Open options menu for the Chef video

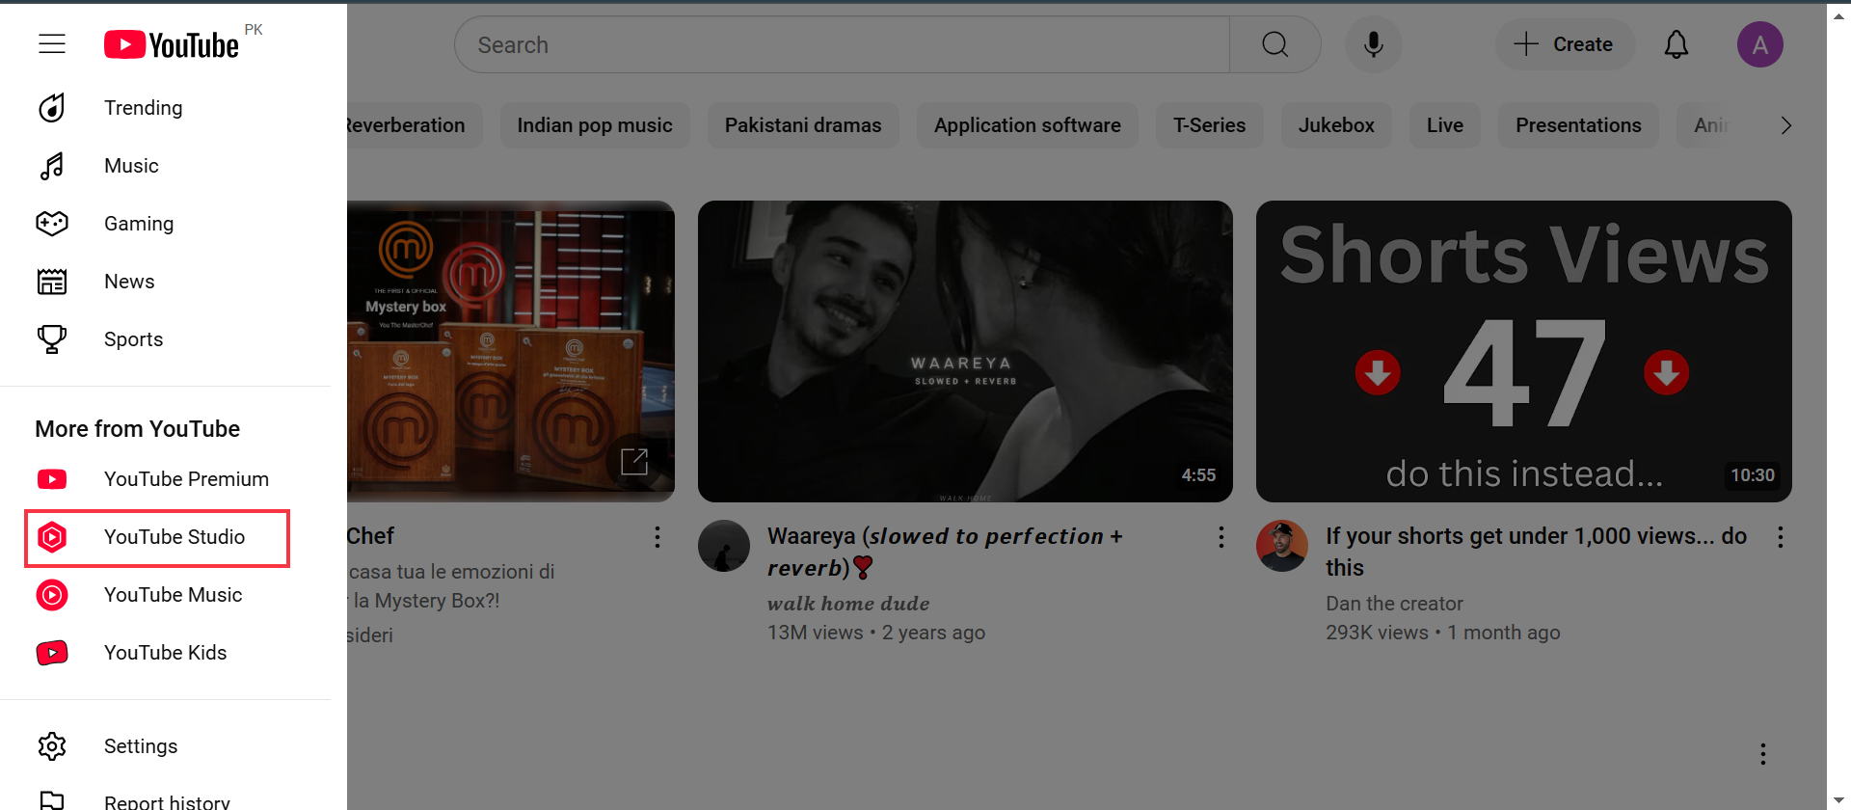coord(657,537)
